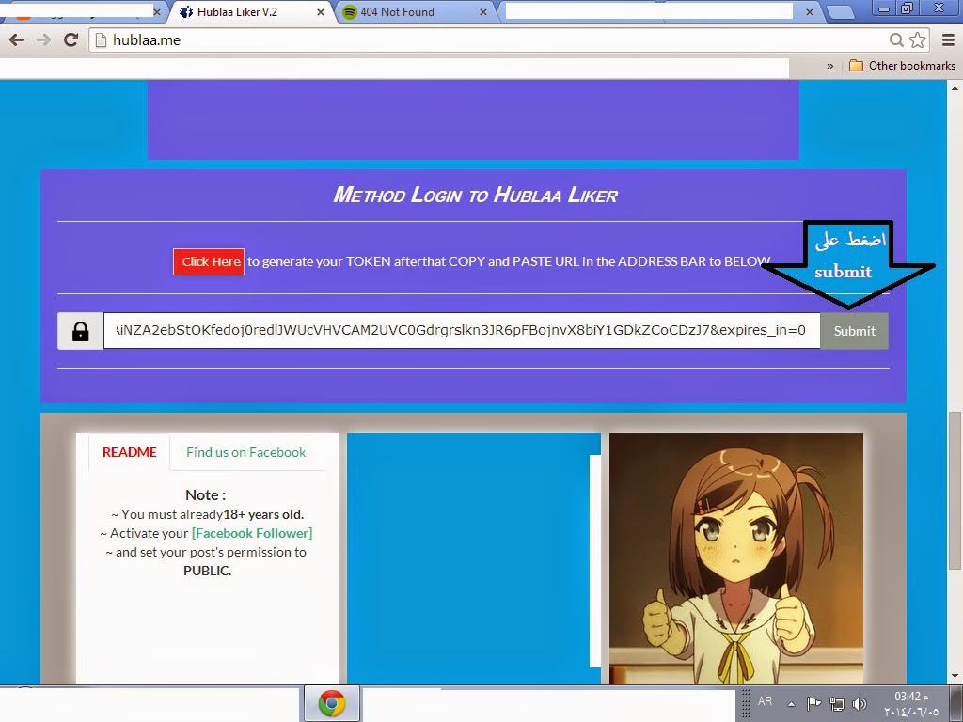Open Chrome from the taskbar

point(332,703)
